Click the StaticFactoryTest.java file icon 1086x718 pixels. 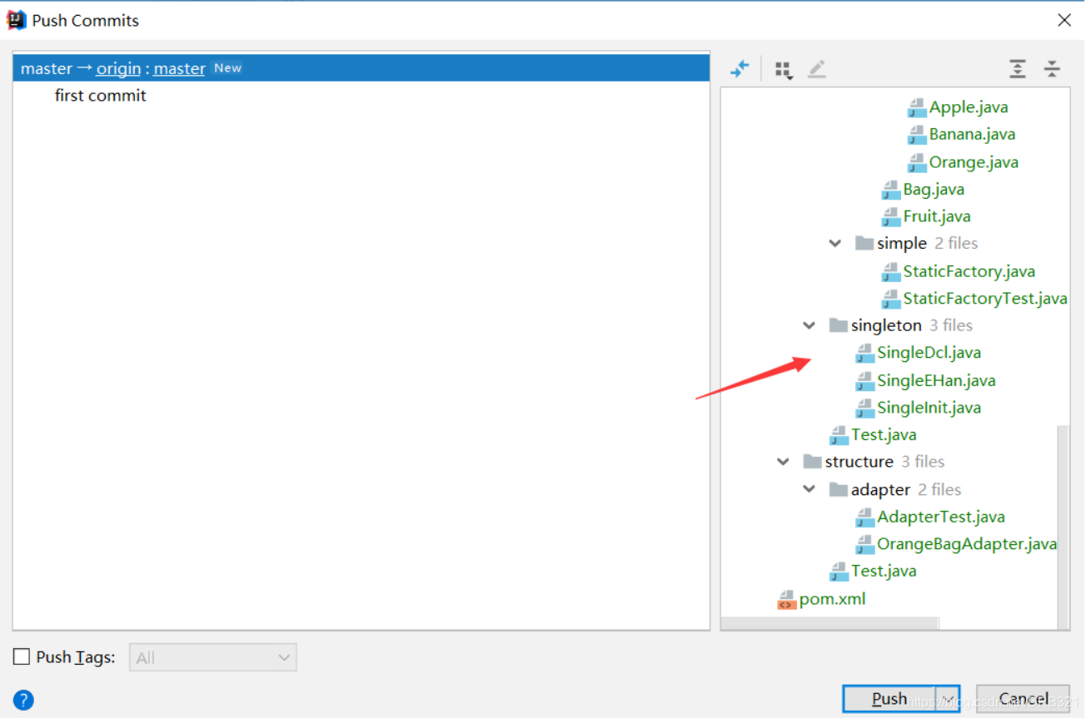[891, 299]
